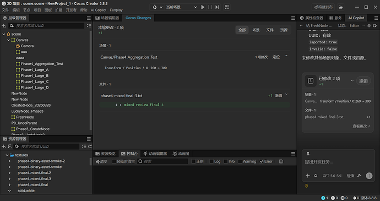Send the Copilot prompt with arrow button

[369, 176]
